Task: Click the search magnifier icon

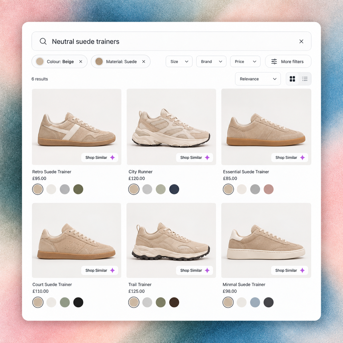Action: click(43, 41)
